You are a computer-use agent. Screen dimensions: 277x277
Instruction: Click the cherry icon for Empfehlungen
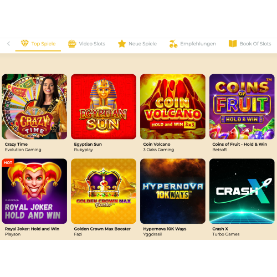173,44
